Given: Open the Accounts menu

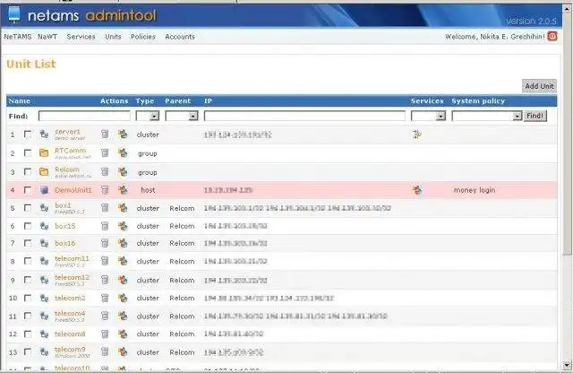Looking at the screenshot, I should tap(180, 37).
